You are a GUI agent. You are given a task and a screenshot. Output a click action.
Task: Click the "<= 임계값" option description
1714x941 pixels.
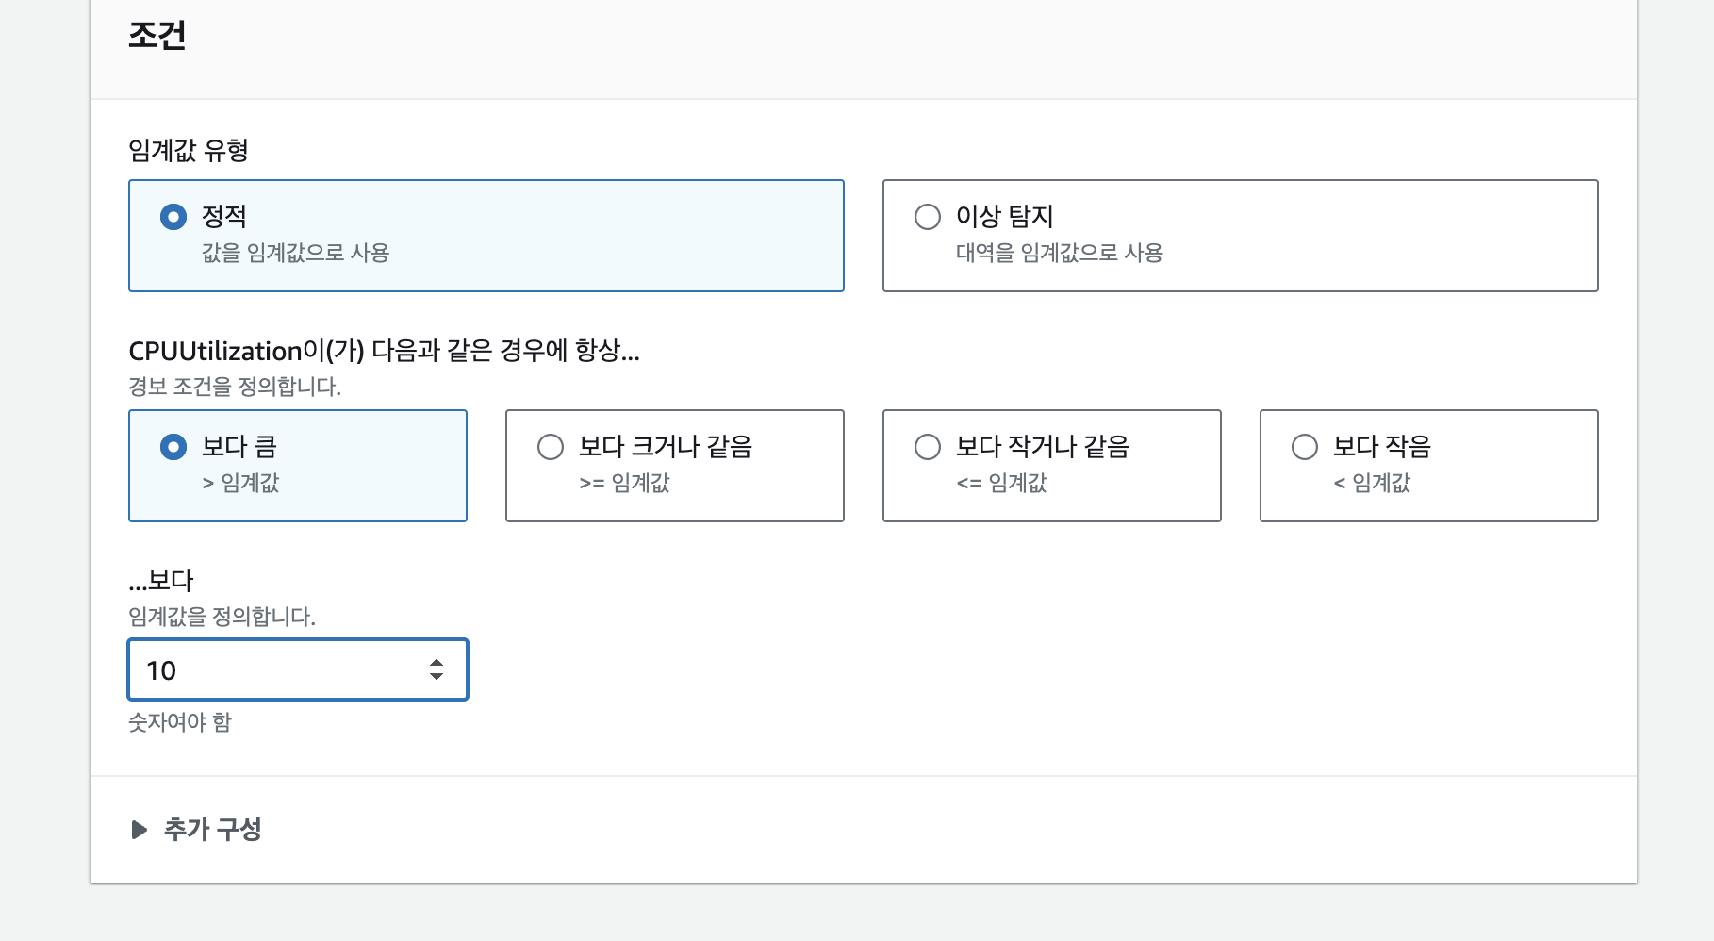point(1001,483)
